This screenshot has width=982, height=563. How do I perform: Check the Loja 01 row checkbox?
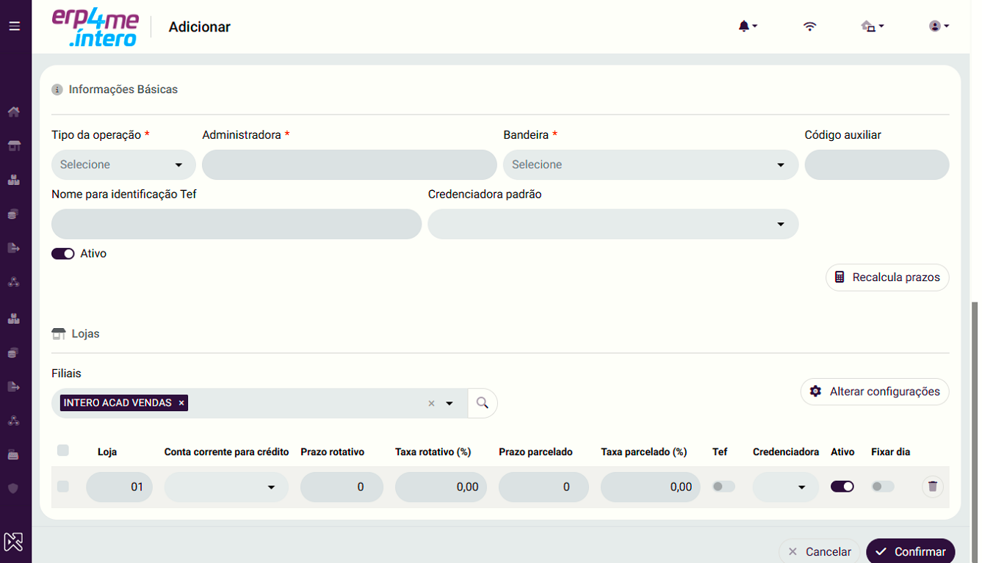(x=63, y=487)
